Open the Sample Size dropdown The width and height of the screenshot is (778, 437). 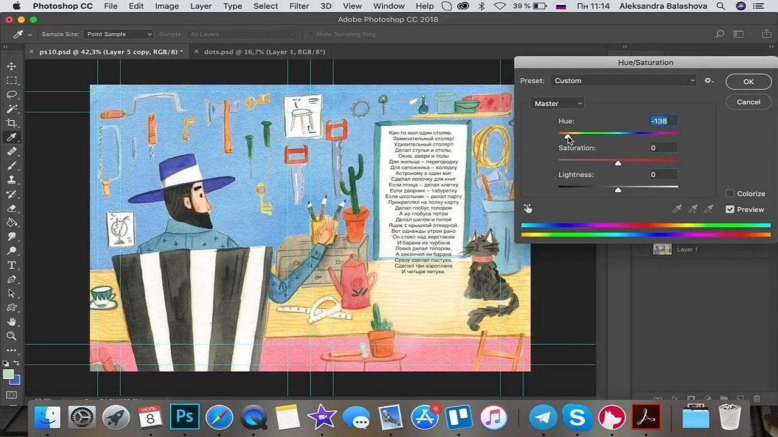[118, 34]
